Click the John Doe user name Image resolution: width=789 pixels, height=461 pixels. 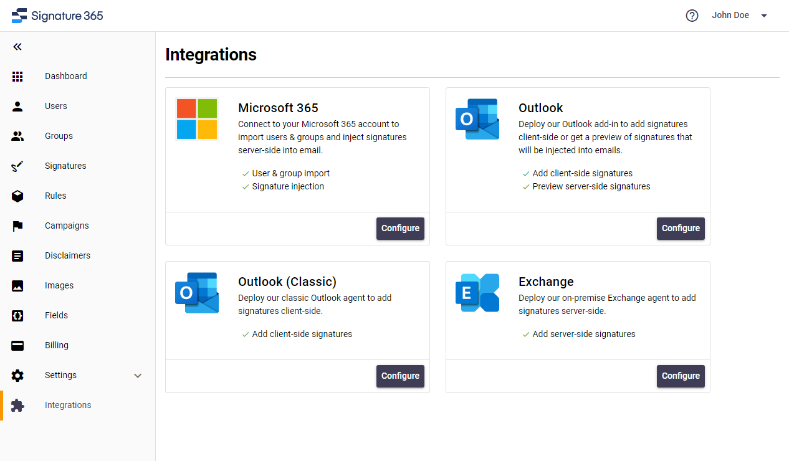click(730, 15)
